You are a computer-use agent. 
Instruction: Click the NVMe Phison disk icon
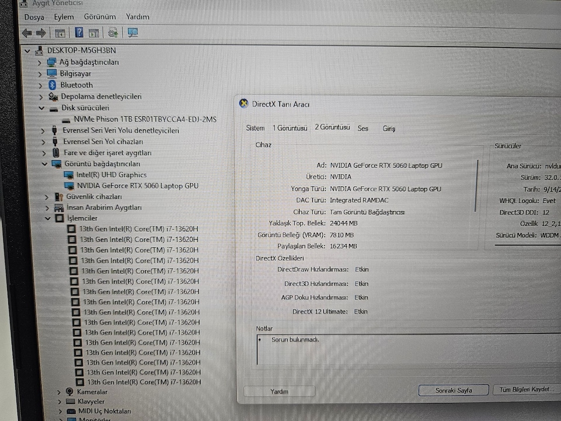coord(66,120)
